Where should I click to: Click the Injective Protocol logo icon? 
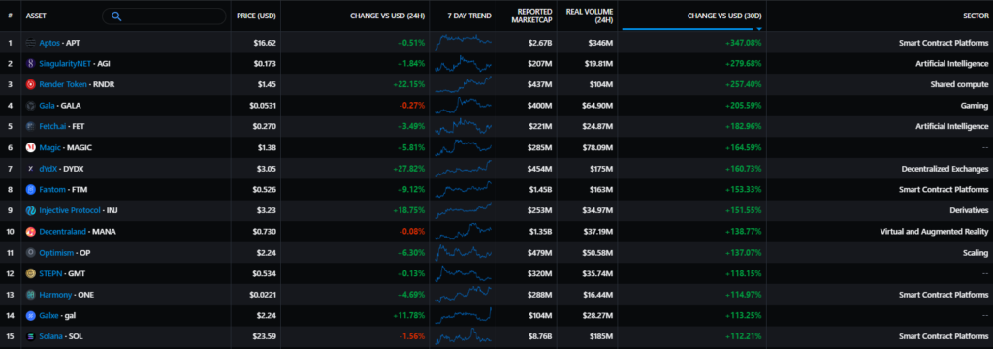click(x=30, y=210)
